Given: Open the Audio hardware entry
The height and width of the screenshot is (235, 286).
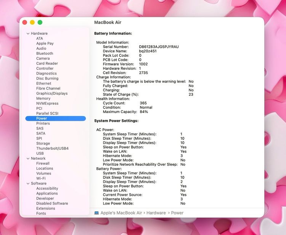Looking at the screenshot, I should pyautogui.click(x=41, y=49).
